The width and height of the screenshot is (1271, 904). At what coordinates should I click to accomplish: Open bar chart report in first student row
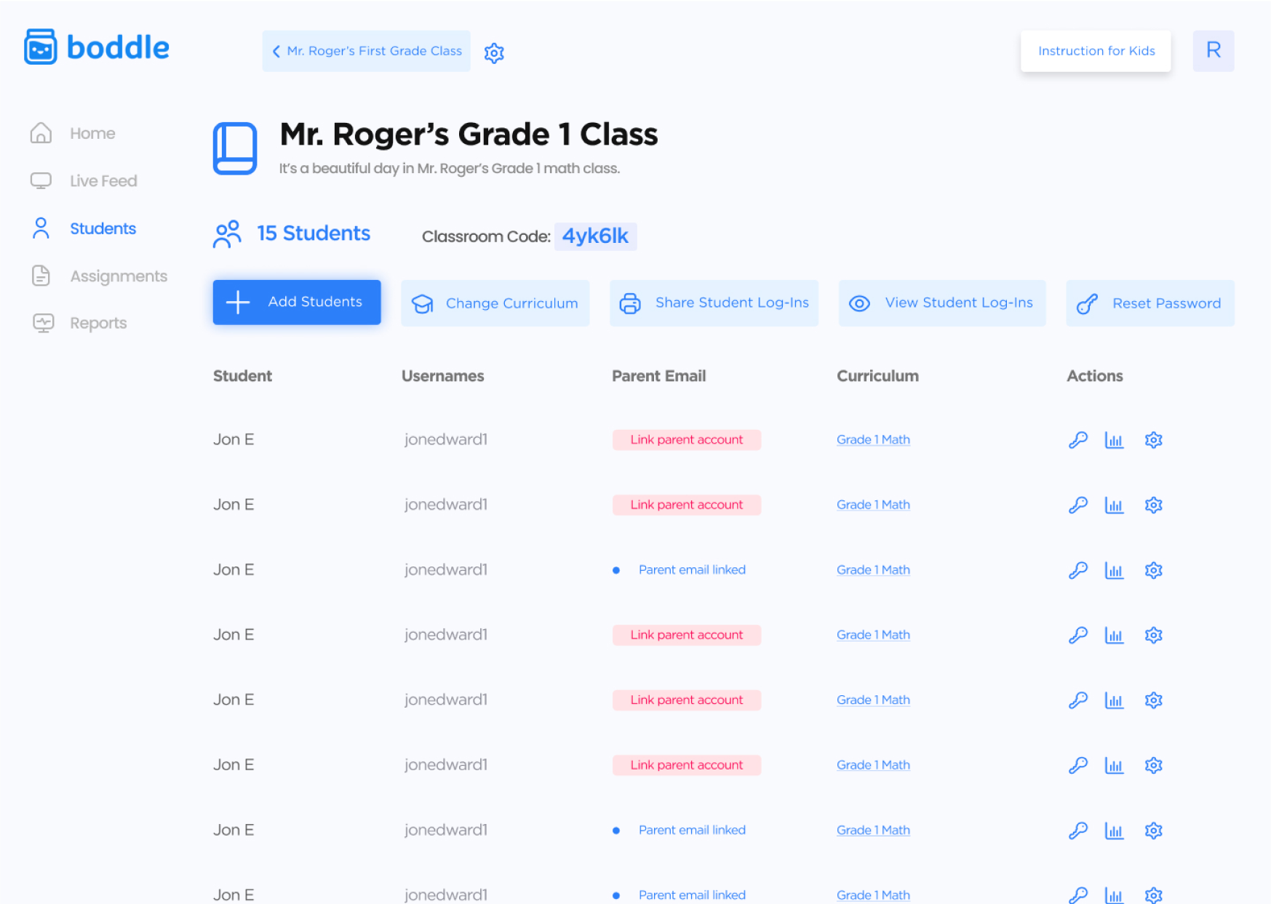(x=1114, y=440)
